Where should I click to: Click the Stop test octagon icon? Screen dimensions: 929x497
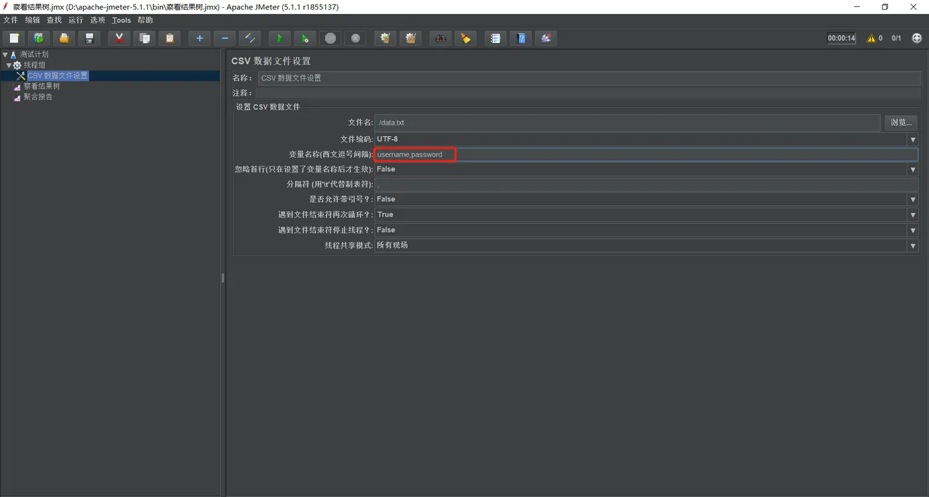330,38
